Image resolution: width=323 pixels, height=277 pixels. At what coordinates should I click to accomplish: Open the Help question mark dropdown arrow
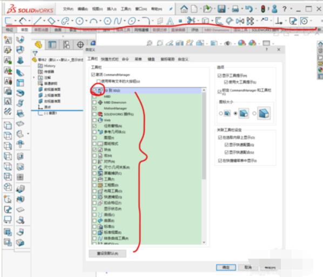291,9
